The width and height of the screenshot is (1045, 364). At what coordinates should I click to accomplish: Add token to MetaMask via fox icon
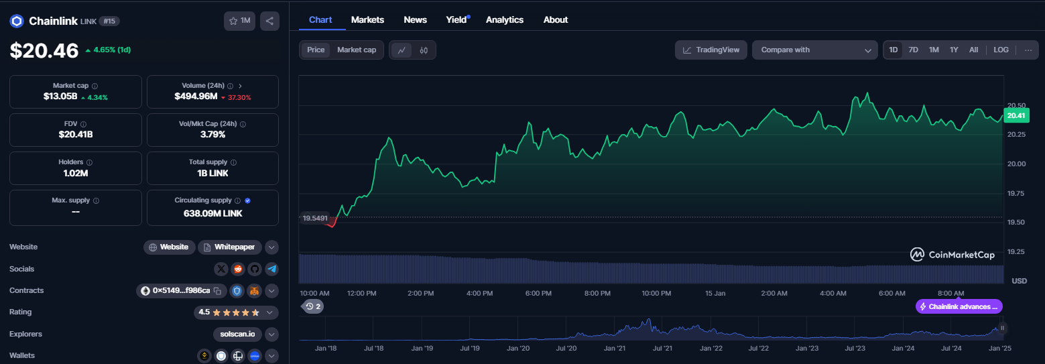pos(255,291)
